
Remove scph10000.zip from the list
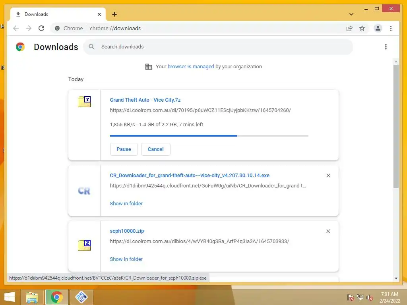coord(328,231)
